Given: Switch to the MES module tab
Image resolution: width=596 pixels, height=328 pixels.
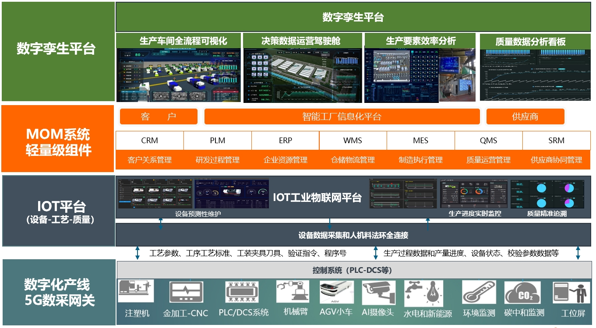Looking at the screenshot, I should (420, 141).
